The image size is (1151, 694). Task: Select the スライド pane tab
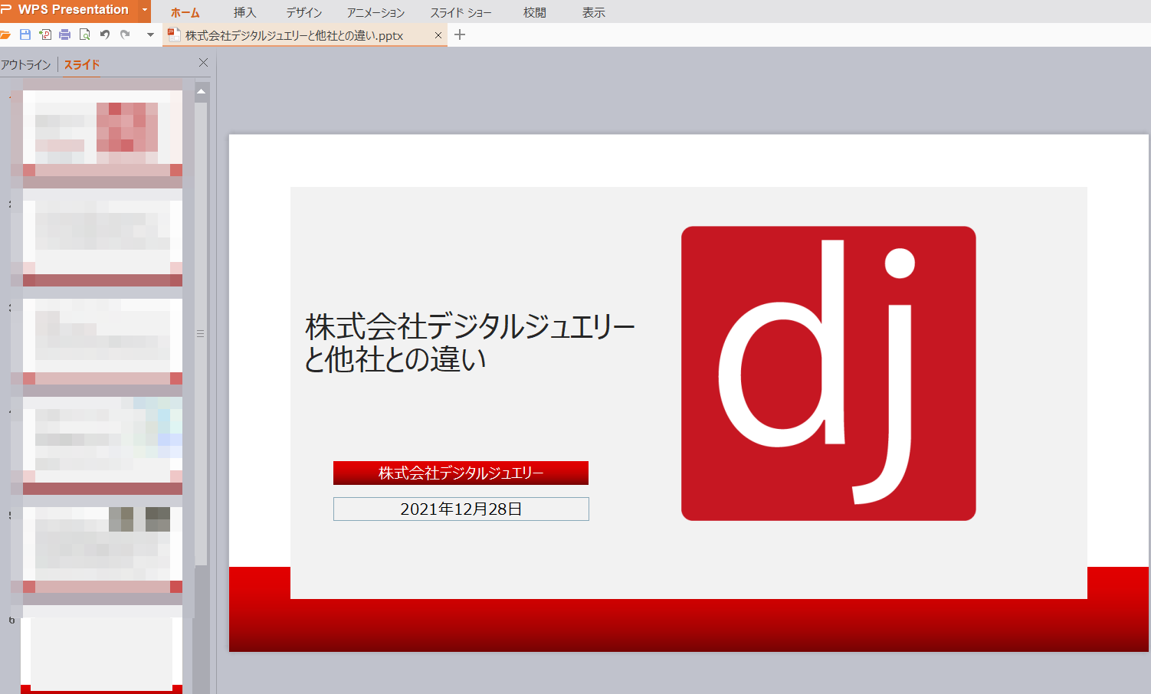tap(82, 65)
